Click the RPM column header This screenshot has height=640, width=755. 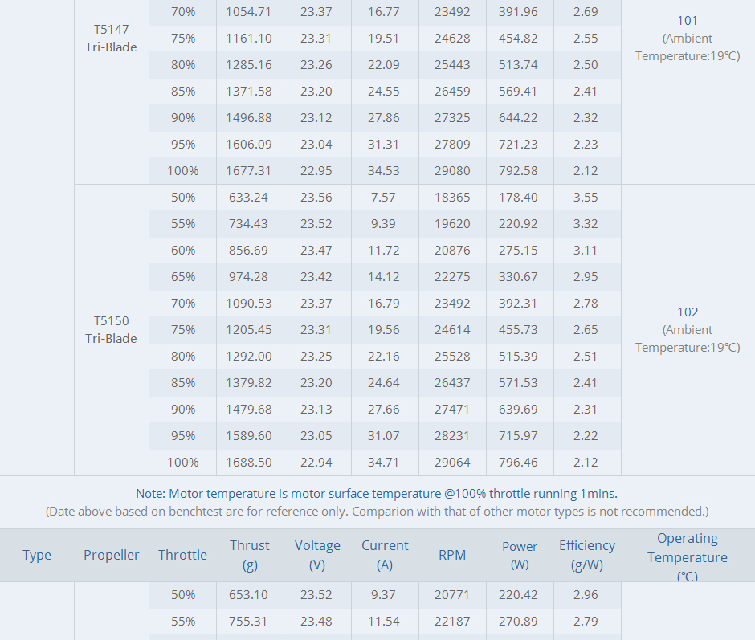coord(452,555)
